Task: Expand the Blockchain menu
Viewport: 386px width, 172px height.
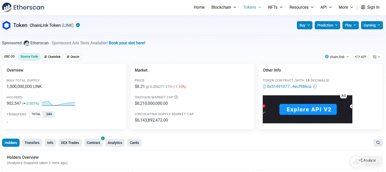Action: 224,7
